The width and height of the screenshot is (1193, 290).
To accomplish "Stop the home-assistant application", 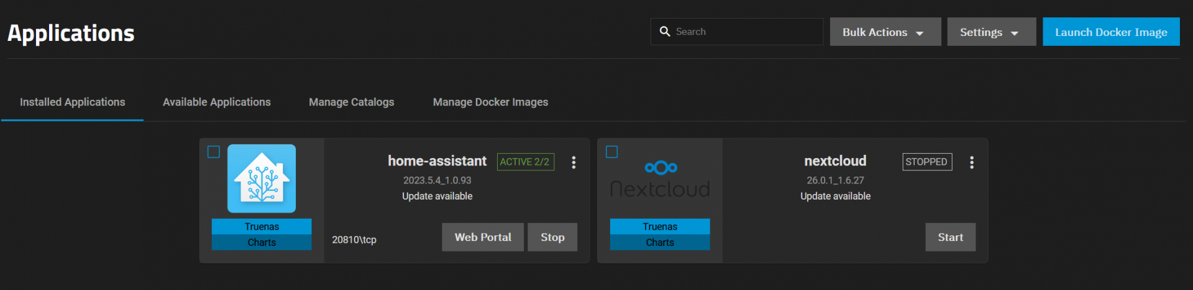I will tap(552, 237).
